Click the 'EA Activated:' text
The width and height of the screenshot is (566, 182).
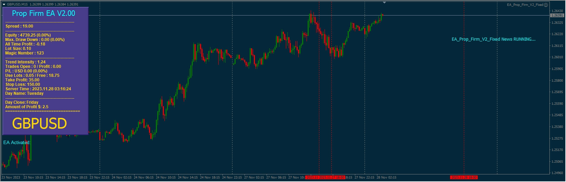pyautogui.click(x=17, y=142)
